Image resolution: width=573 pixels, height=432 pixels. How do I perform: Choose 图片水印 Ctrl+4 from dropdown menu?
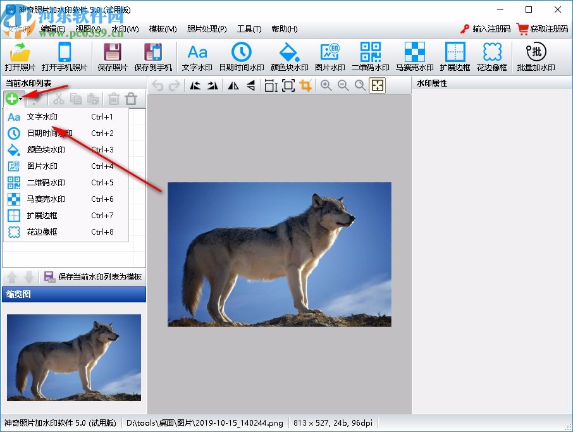[x=66, y=166]
